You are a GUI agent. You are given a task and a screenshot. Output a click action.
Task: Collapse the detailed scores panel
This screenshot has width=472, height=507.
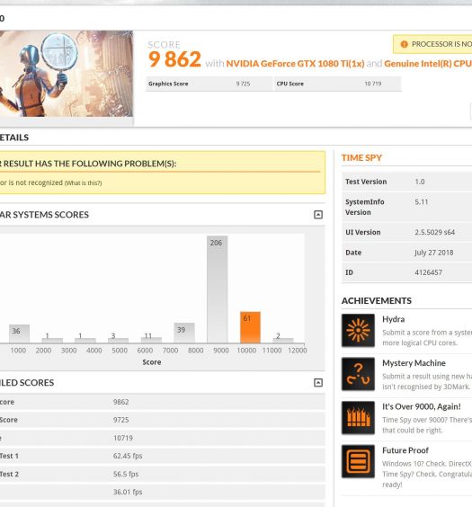(x=318, y=383)
